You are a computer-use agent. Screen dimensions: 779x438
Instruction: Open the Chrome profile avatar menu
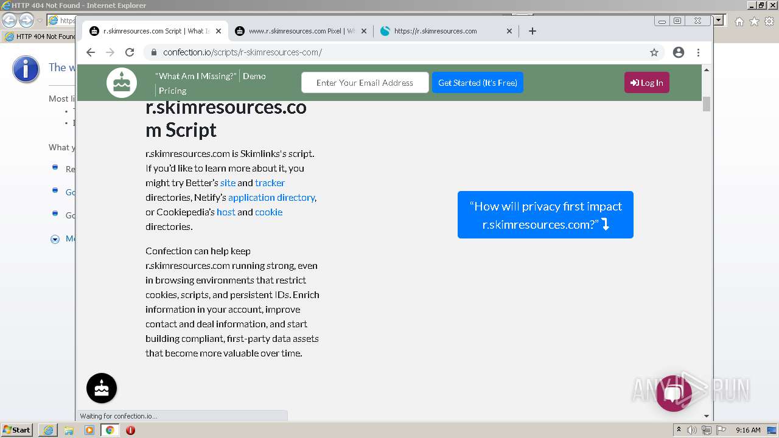point(679,52)
